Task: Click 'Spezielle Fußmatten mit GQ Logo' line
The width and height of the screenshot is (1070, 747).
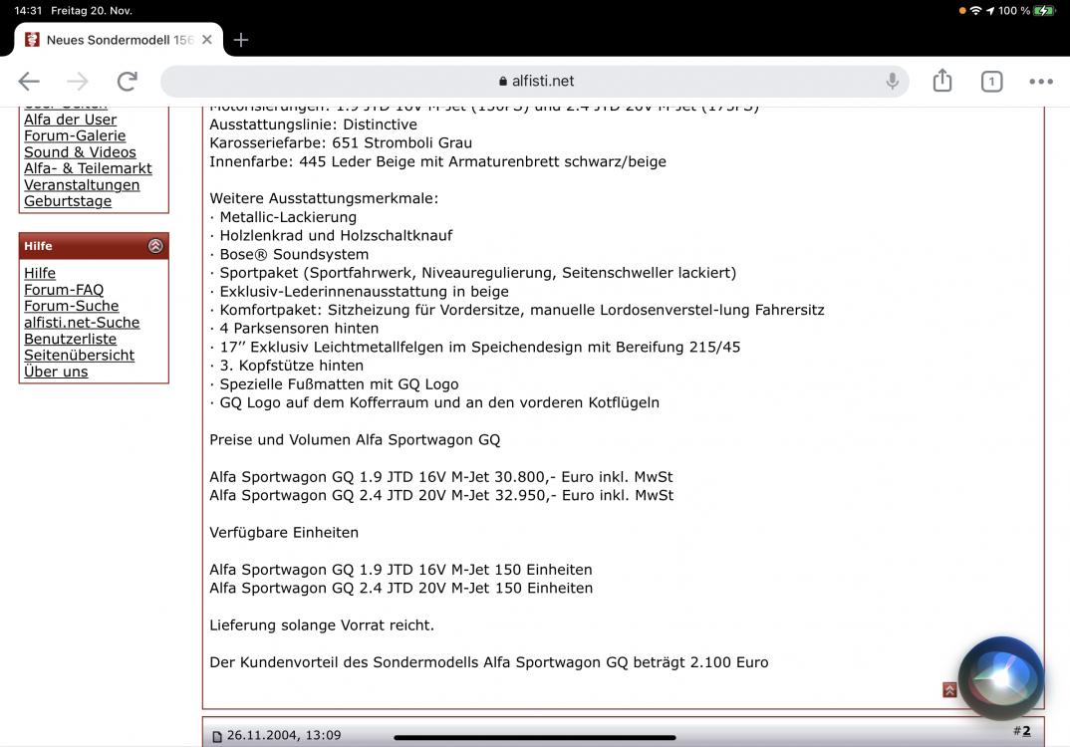Action: tap(339, 384)
